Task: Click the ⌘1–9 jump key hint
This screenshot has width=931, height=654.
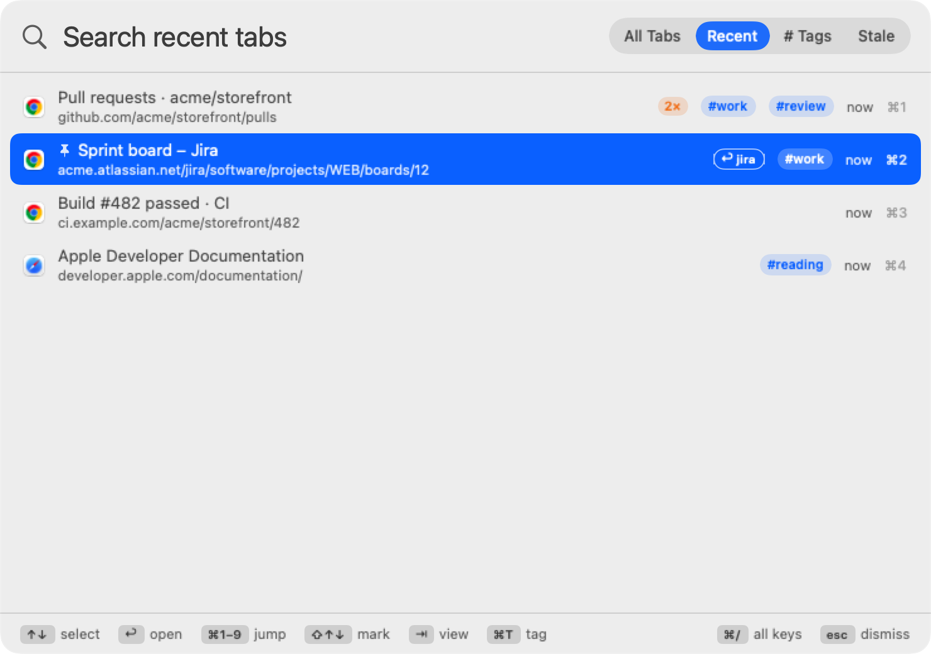Action: tap(225, 635)
